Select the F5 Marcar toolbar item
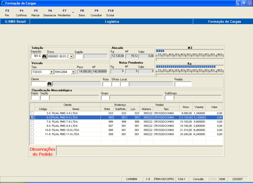 click(35, 13)
